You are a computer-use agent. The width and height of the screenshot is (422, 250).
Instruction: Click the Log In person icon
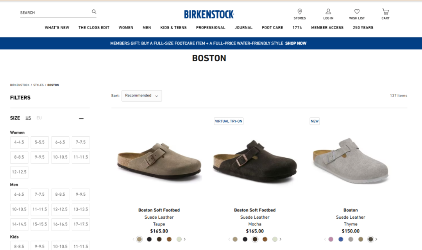pos(328,12)
